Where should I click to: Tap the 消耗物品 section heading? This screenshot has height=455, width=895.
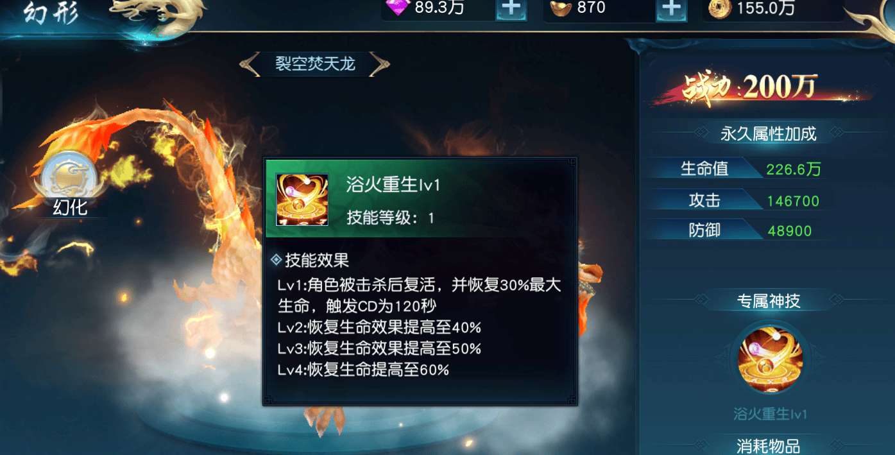coord(769,446)
